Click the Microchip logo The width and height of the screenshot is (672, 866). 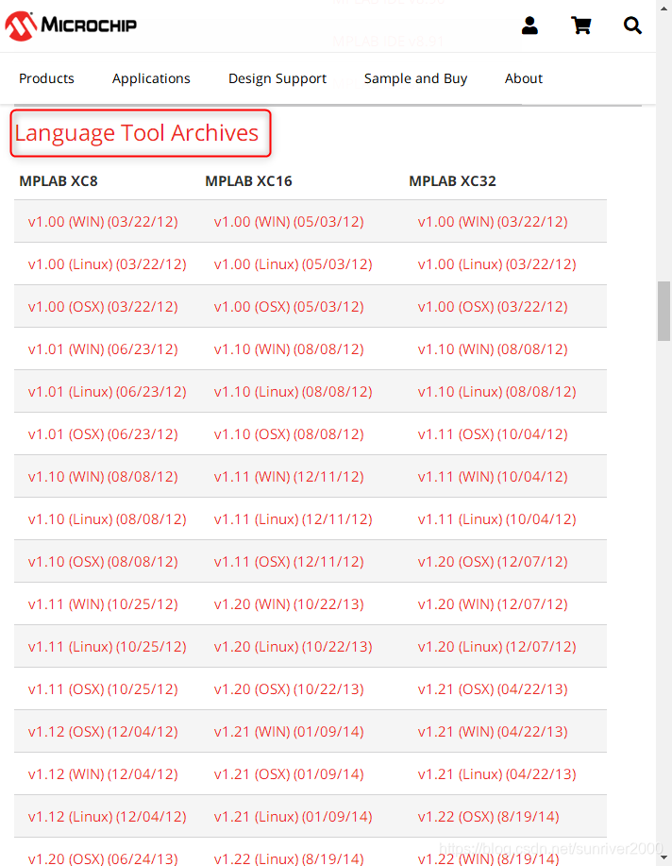(x=71, y=25)
